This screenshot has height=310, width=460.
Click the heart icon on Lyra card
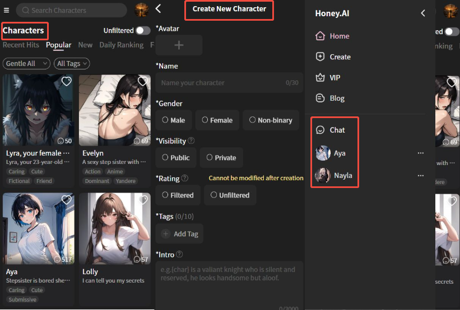[66, 82]
